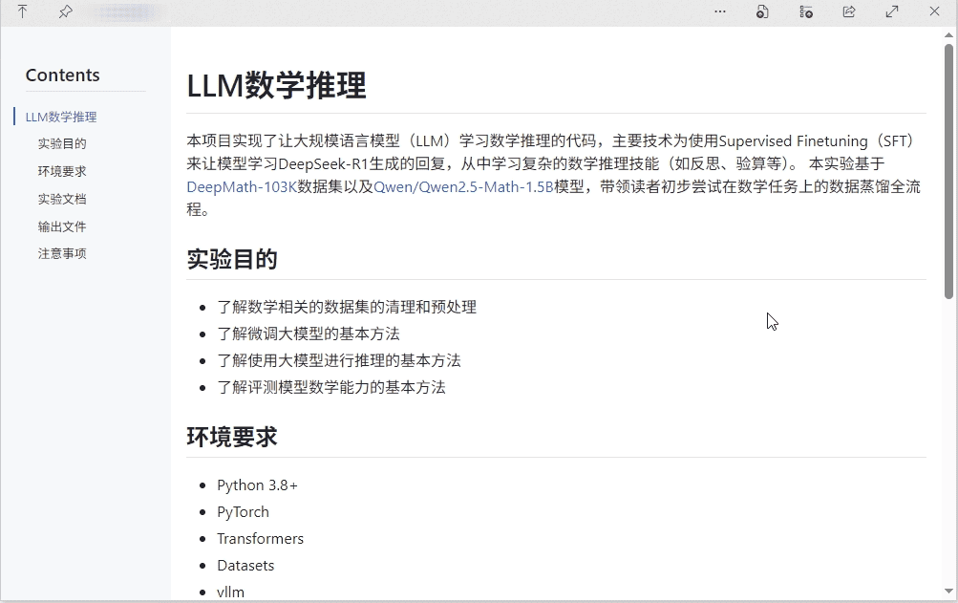This screenshot has width=958, height=603.
Task: Click the Python 3.8+ list item
Action: 257,485
